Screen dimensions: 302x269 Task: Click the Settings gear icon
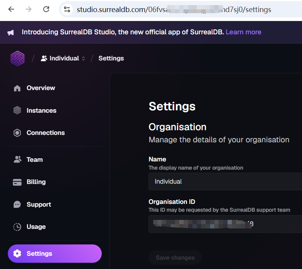coord(17,253)
